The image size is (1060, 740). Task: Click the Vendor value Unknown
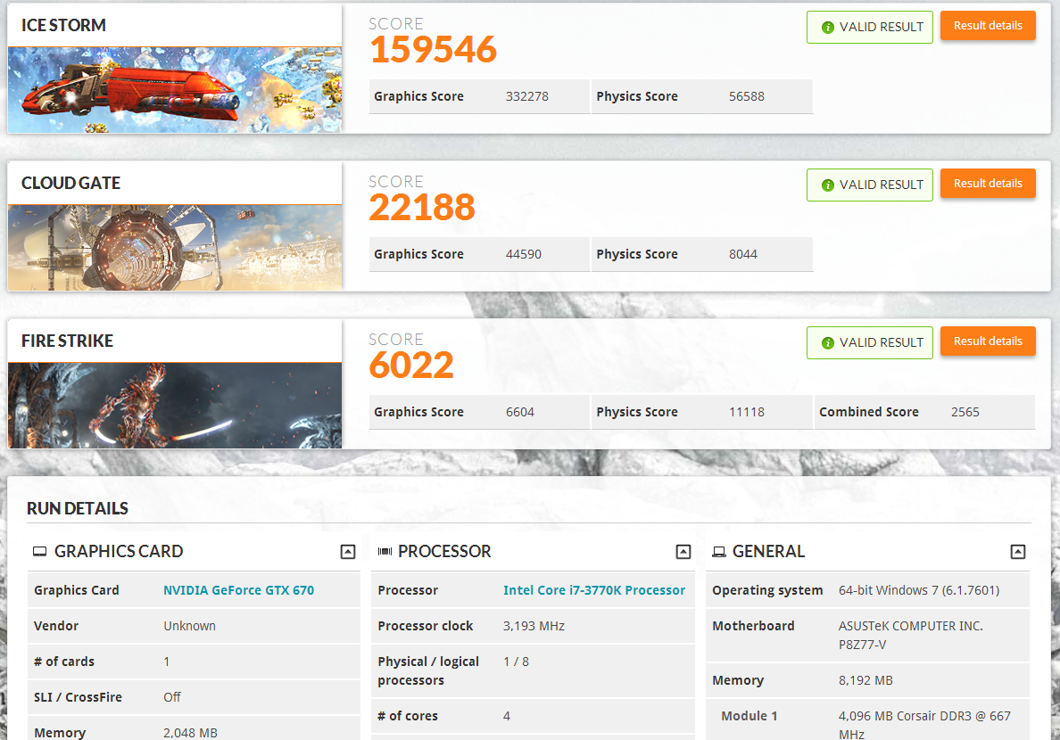coord(189,626)
